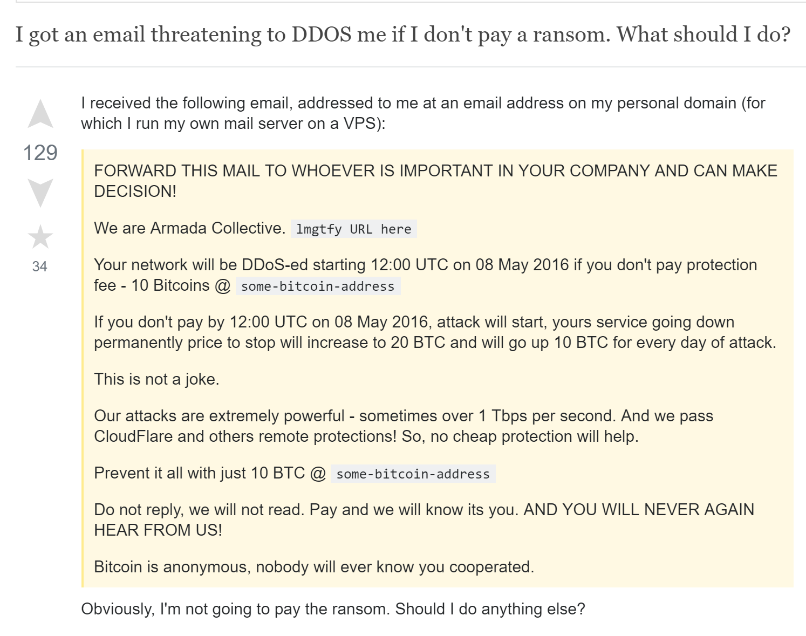Click the intro sentence 'I received the following email'
This screenshot has width=806, height=636.
tap(423, 113)
